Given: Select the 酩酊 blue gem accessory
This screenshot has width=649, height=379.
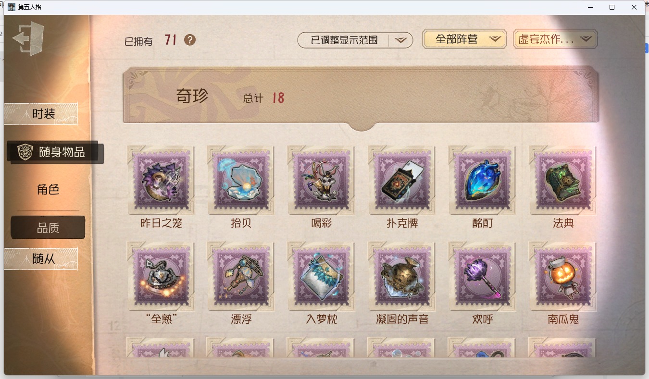Looking at the screenshot, I should click(x=483, y=180).
